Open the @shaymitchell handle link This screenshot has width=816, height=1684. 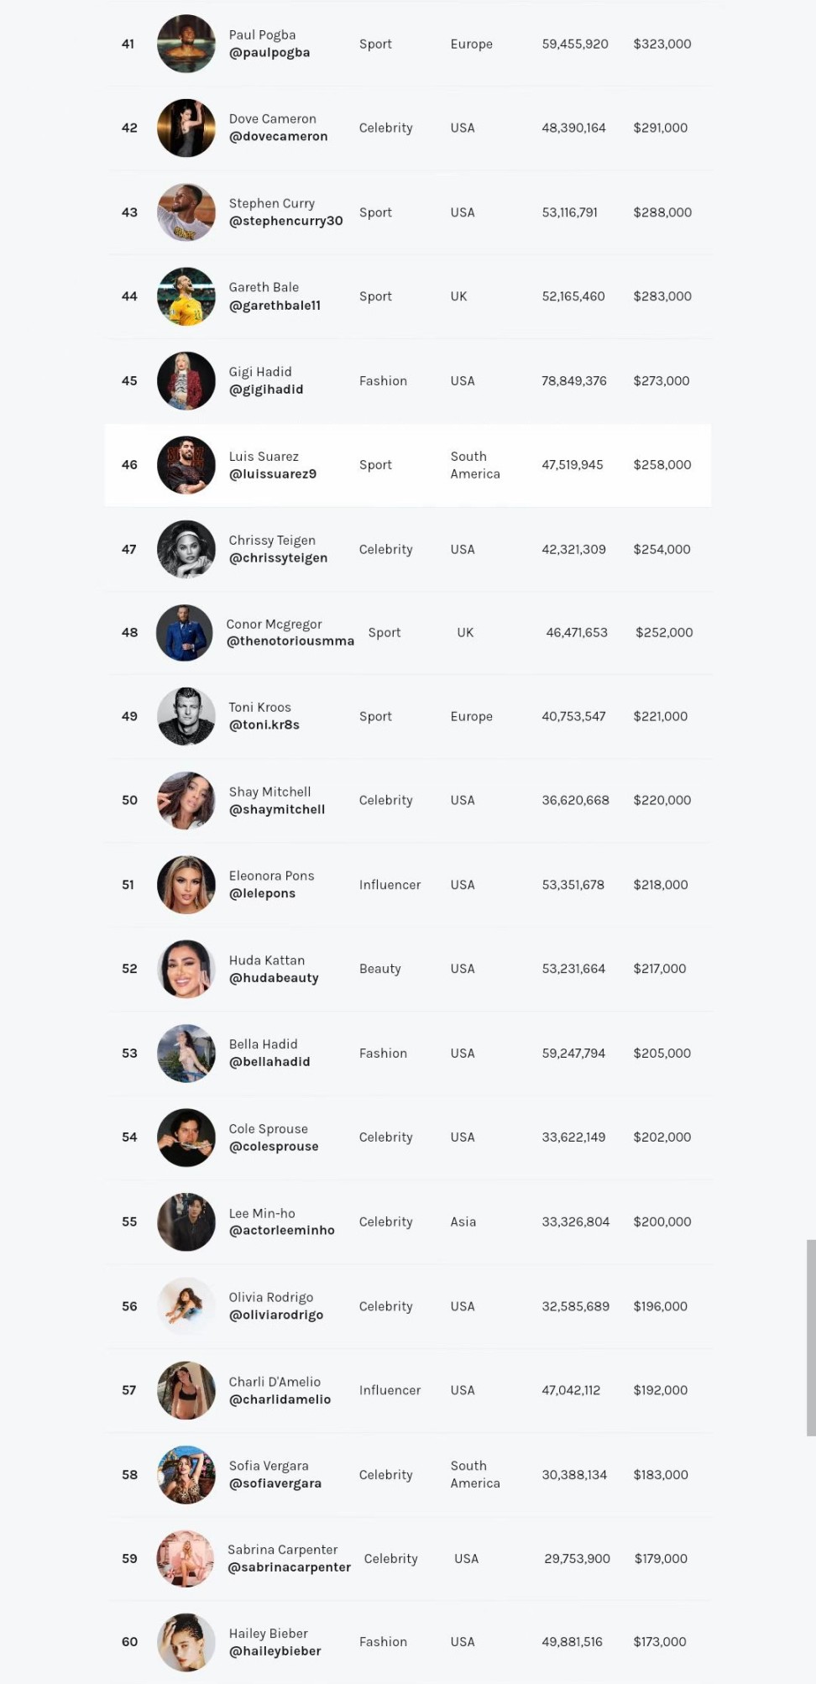[276, 810]
